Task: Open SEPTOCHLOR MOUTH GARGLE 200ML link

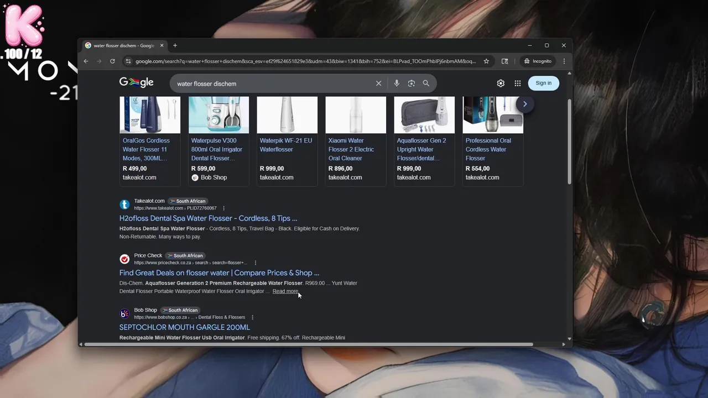Action: (185, 327)
